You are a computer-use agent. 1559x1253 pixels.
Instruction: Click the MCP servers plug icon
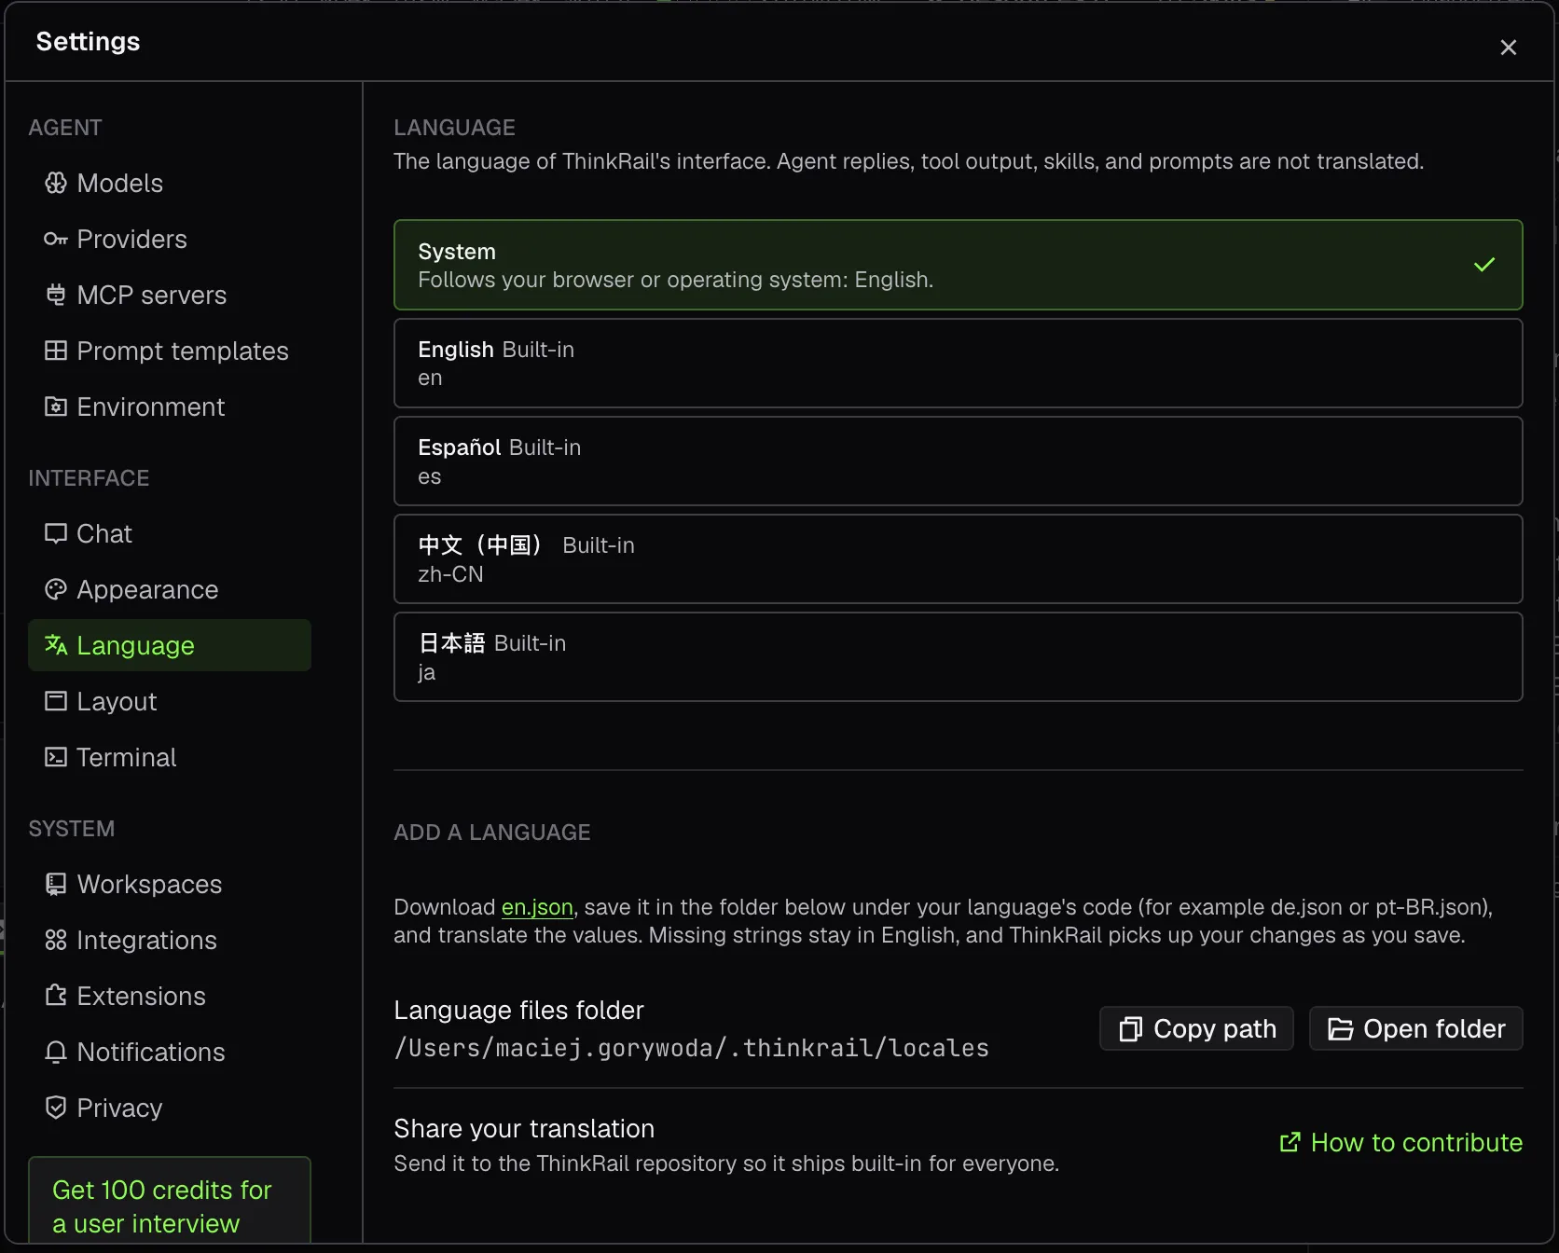[x=56, y=295]
